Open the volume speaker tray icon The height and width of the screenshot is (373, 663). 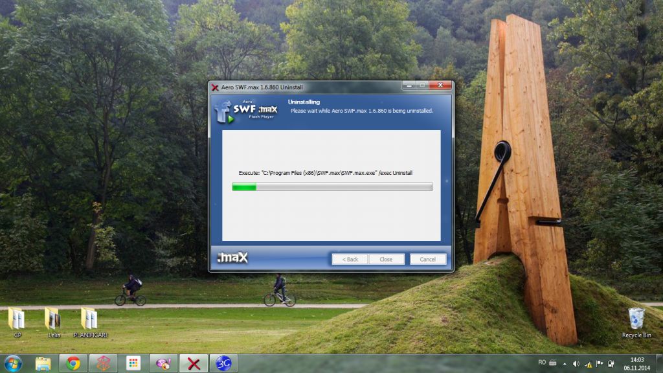tap(576, 364)
